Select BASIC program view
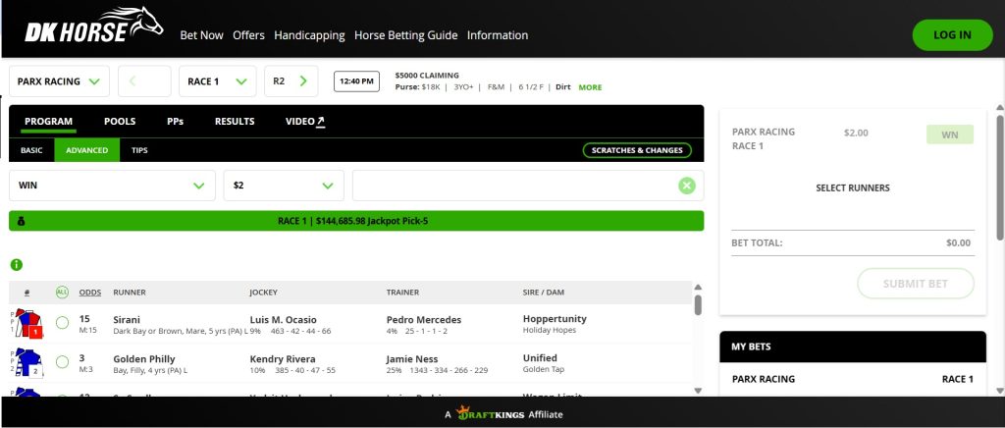Viewport: 1005px width, 428px height. (x=31, y=150)
